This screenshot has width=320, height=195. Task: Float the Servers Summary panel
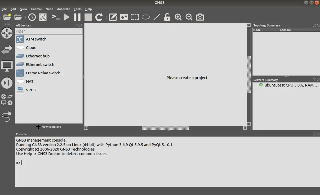(314, 80)
